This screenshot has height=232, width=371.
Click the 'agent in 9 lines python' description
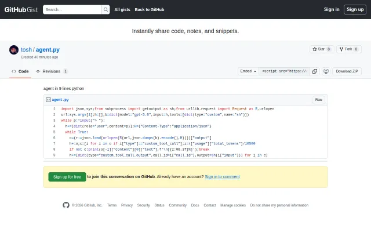click(64, 89)
